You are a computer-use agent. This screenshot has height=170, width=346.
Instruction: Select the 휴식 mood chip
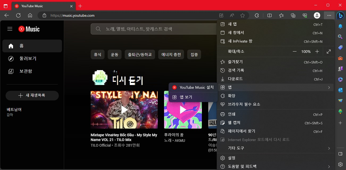[x=98, y=54]
